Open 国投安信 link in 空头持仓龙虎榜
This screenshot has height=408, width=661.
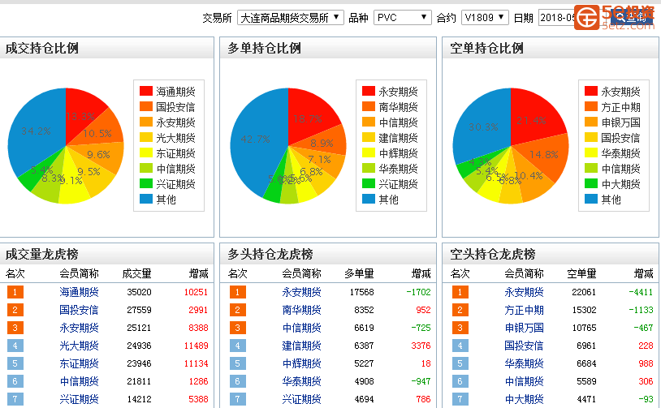click(x=524, y=346)
